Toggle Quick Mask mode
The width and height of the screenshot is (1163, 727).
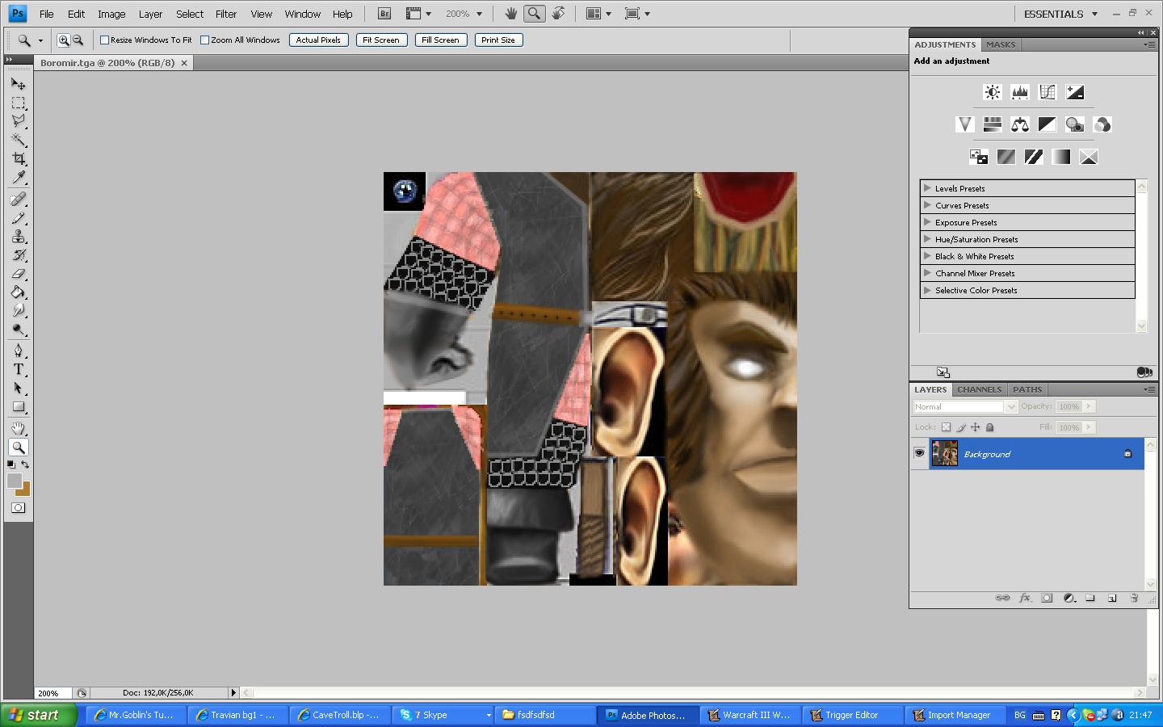pyautogui.click(x=19, y=508)
